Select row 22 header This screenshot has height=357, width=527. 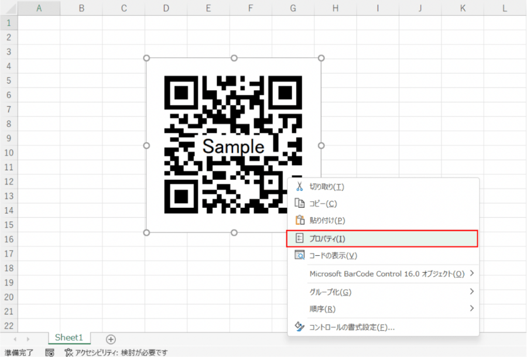(9, 326)
